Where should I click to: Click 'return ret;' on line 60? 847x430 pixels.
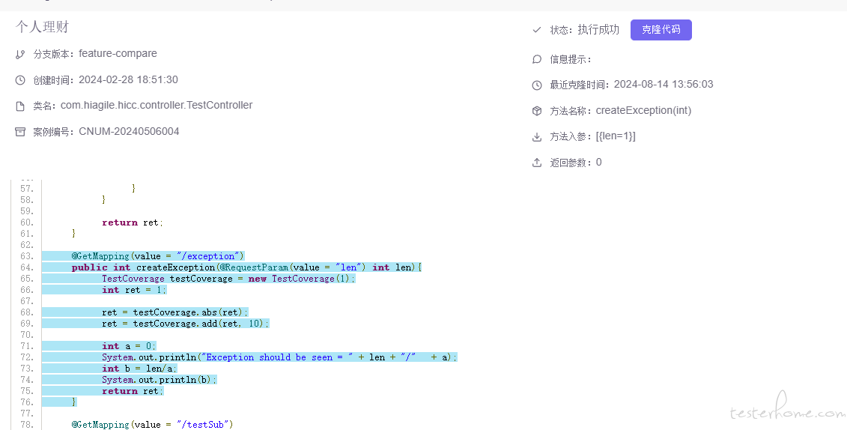click(133, 222)
